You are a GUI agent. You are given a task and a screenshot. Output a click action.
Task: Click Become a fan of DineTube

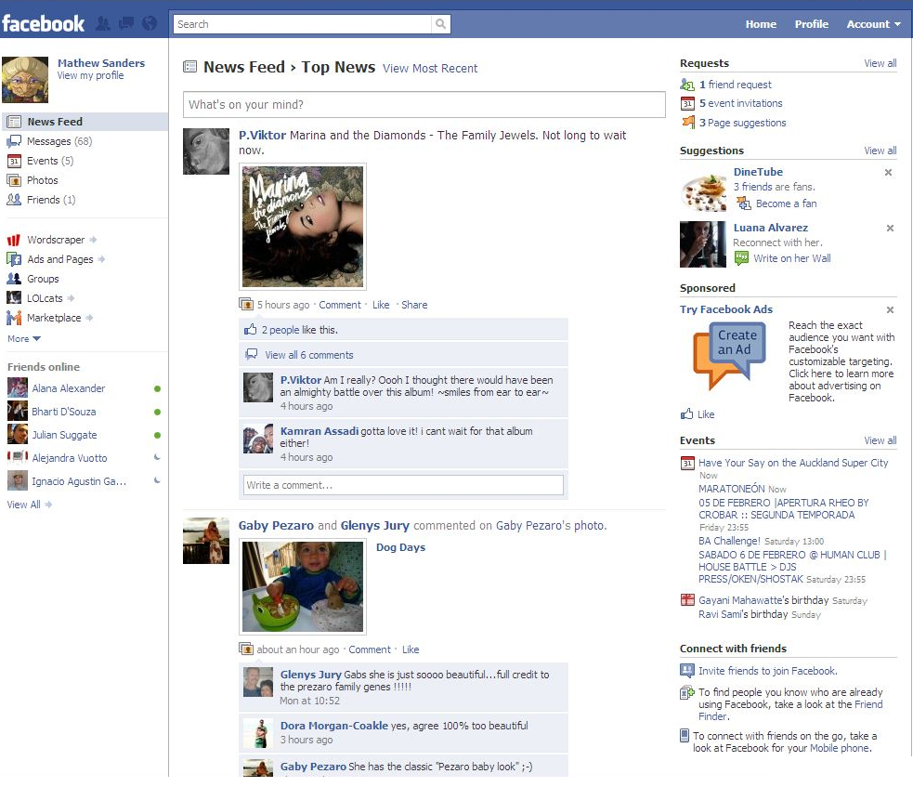click(786, 203)
